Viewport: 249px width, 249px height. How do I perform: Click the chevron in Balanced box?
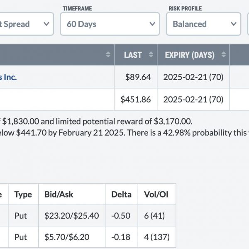[x=234, y=24]
